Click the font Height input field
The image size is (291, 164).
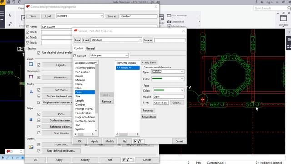point(169,97)
